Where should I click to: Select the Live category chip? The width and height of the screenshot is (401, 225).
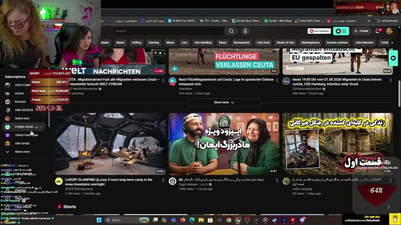point(185,42)
